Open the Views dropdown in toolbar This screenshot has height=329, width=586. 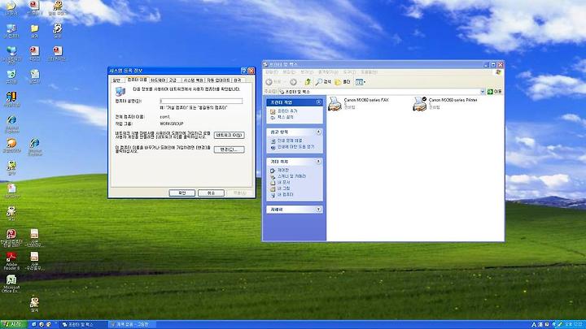pos(361,82)
